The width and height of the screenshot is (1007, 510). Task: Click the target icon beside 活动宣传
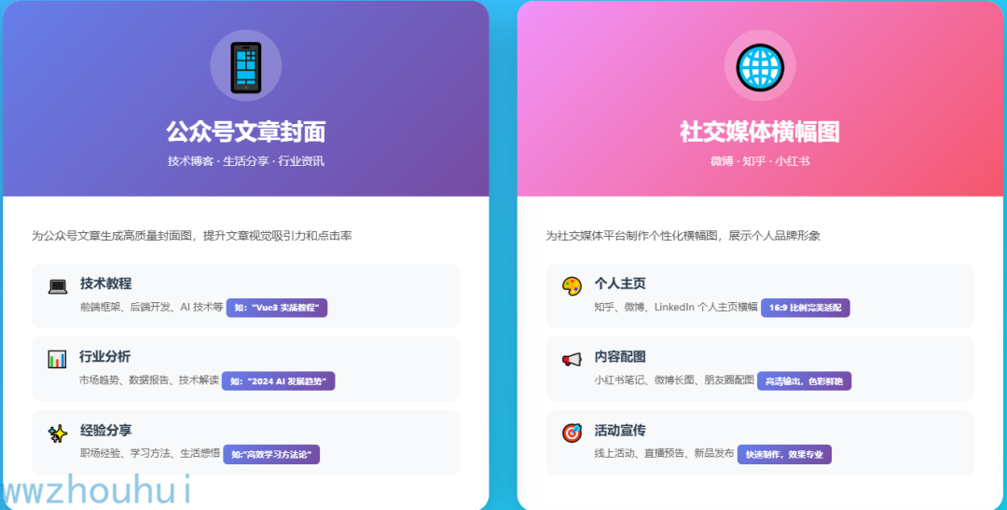click(572, 433)
